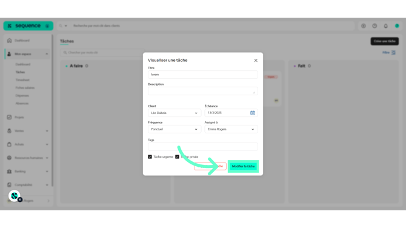Click the A faire column header
This screenshot has height=228, width=406.
(x=76, y=66)
